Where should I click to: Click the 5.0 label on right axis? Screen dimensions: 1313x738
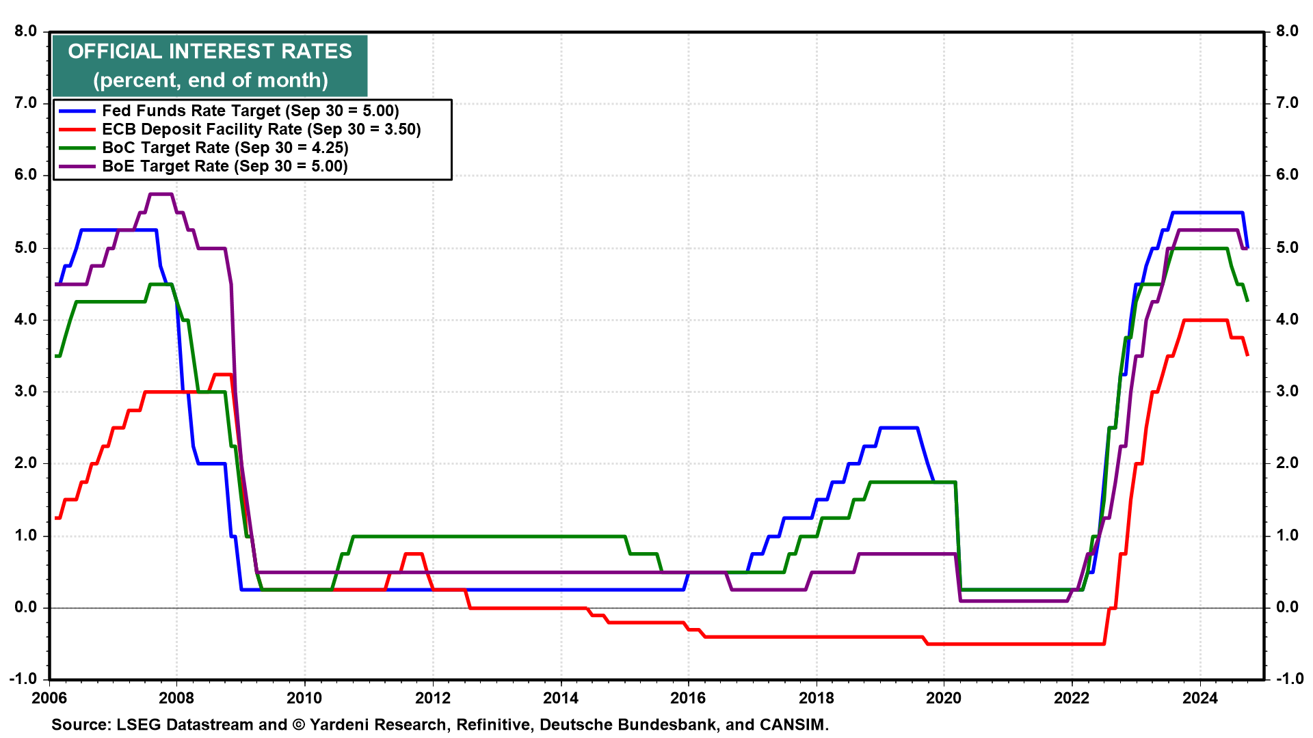(x=1287, y=247)
